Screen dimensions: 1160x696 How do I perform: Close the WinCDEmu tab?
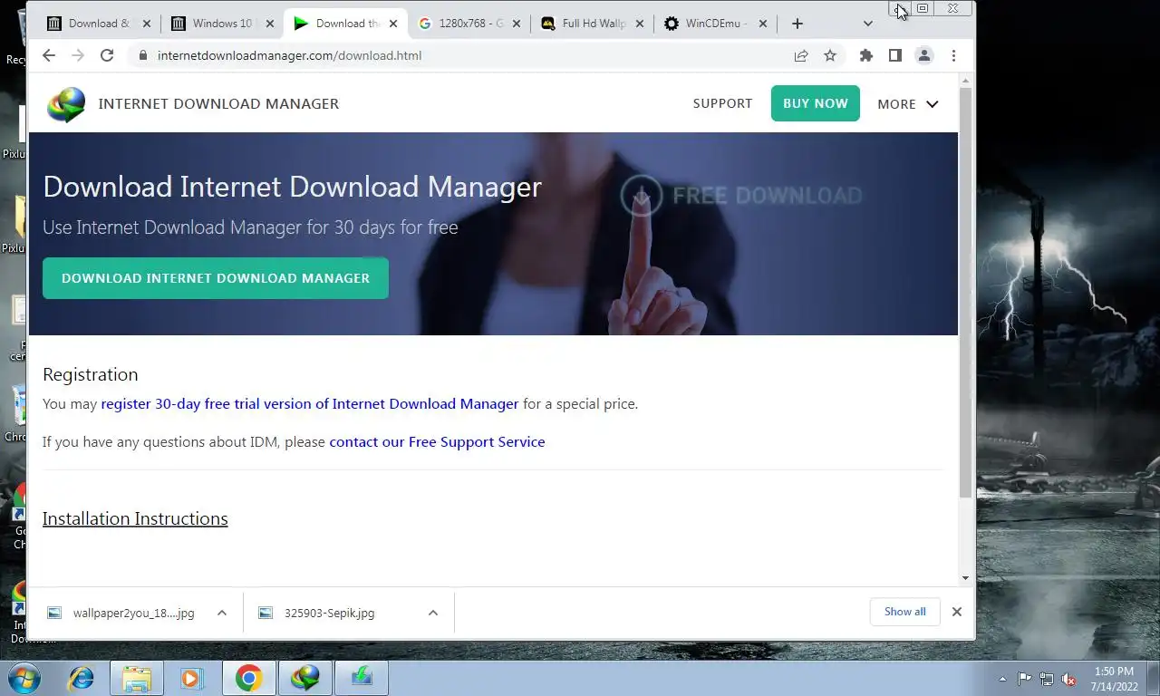pyautogui.click(x=763, y=24)
